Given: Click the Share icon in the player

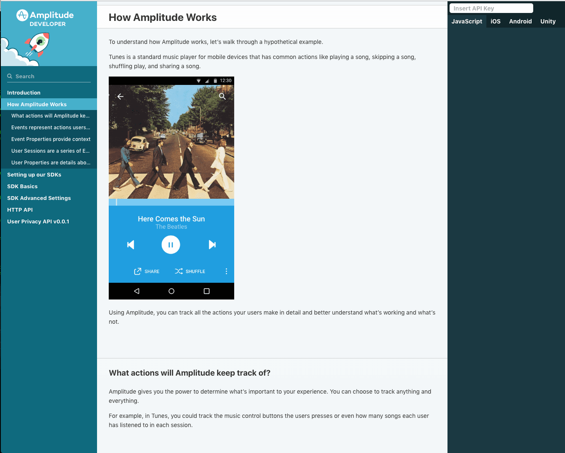Looking at the screenshot, I should point(137,271).
